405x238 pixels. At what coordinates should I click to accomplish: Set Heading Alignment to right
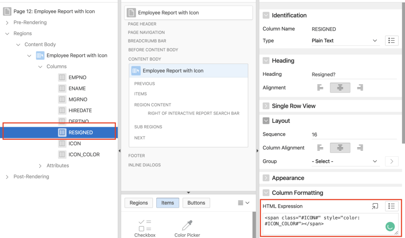tap(360, 88)
